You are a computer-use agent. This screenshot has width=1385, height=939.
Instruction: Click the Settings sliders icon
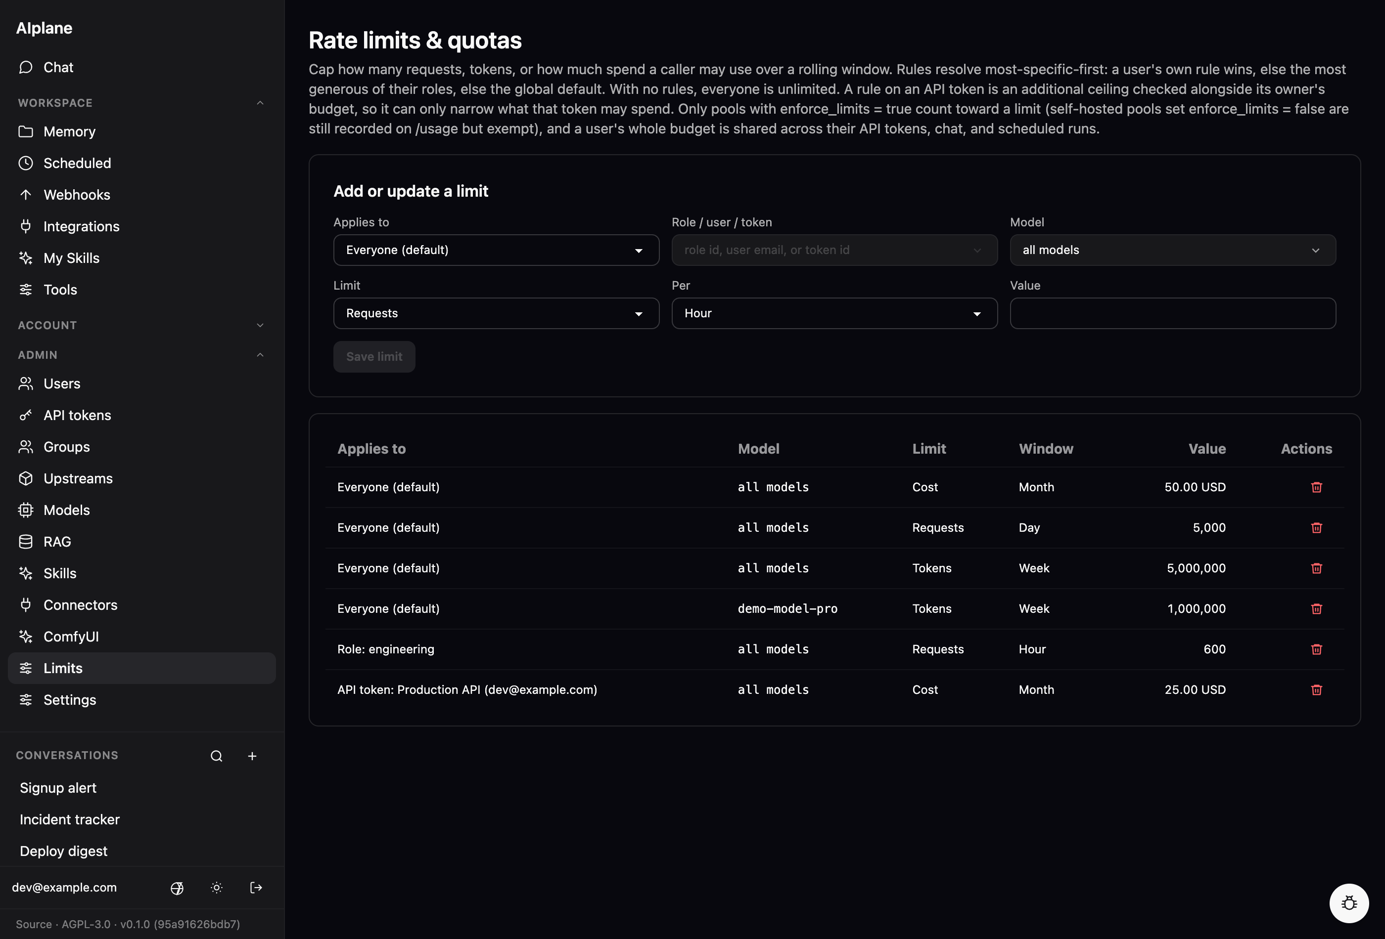pyautogui.click(x=26, y=700)
